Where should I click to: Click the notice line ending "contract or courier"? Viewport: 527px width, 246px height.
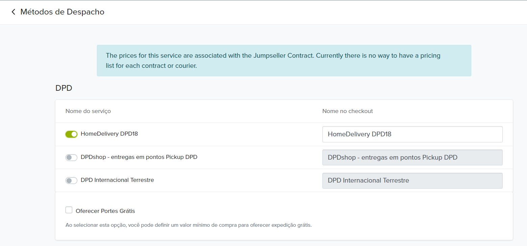151,66
